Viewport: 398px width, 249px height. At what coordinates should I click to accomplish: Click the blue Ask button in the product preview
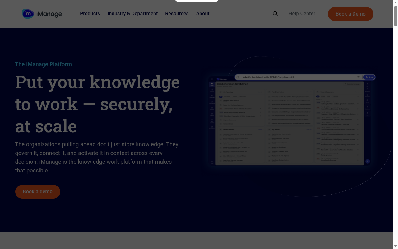[x=369, y=77]
